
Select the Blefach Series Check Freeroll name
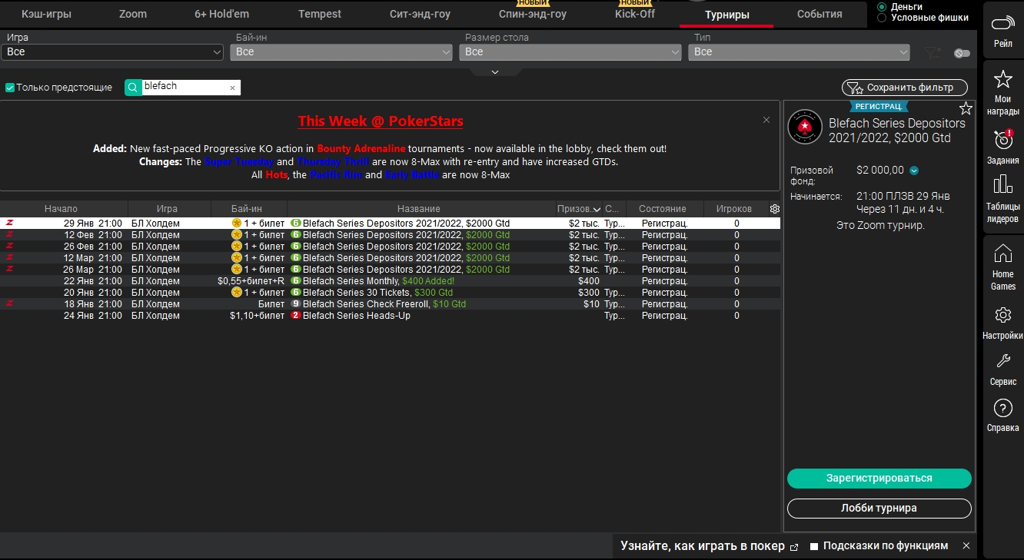(367, 304)
